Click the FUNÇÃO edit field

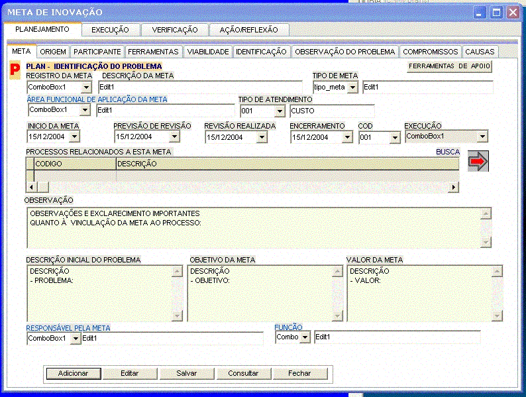pyautogui.click(x=397, y=337)
